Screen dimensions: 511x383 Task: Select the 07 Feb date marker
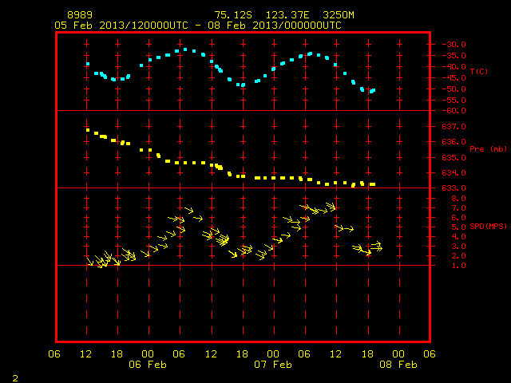coord(273,365)
